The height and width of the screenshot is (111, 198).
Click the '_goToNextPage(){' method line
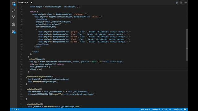tap(34, 89)
